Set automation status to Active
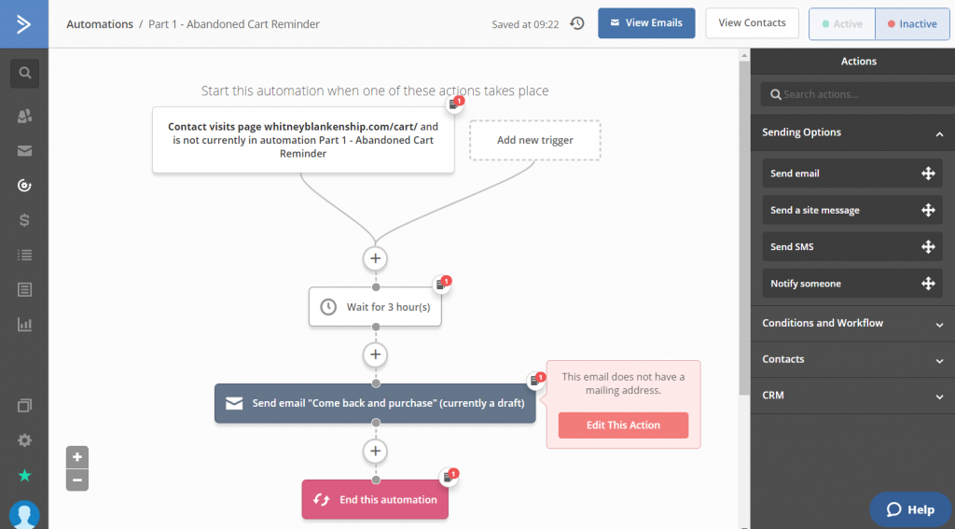955x529 pixels. (841, 24)
